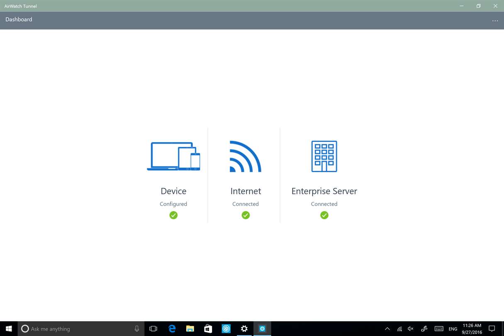Click Connected status under Enterprise Server

coord(324,204)
